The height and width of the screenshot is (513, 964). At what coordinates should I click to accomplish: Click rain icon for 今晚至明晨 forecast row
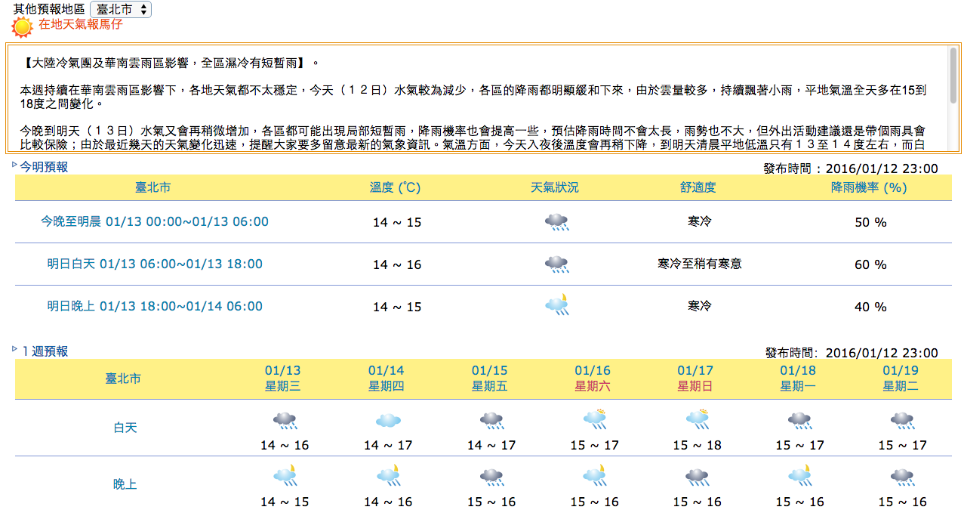(556, 222)
